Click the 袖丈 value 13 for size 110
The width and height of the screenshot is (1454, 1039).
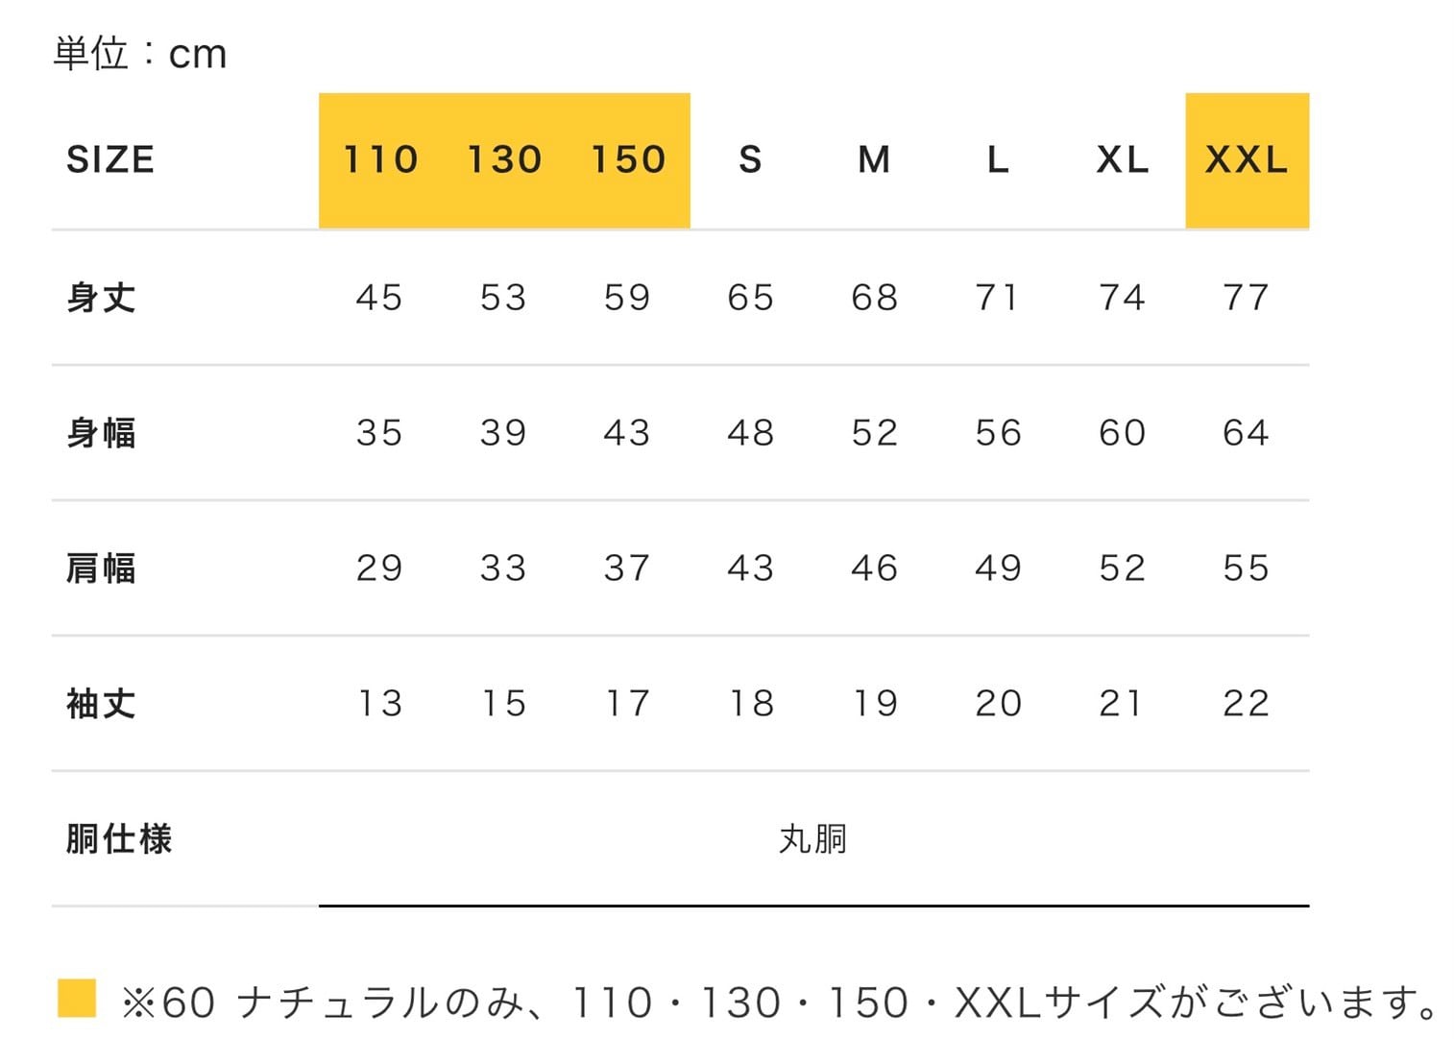click(x=380, y=704)
